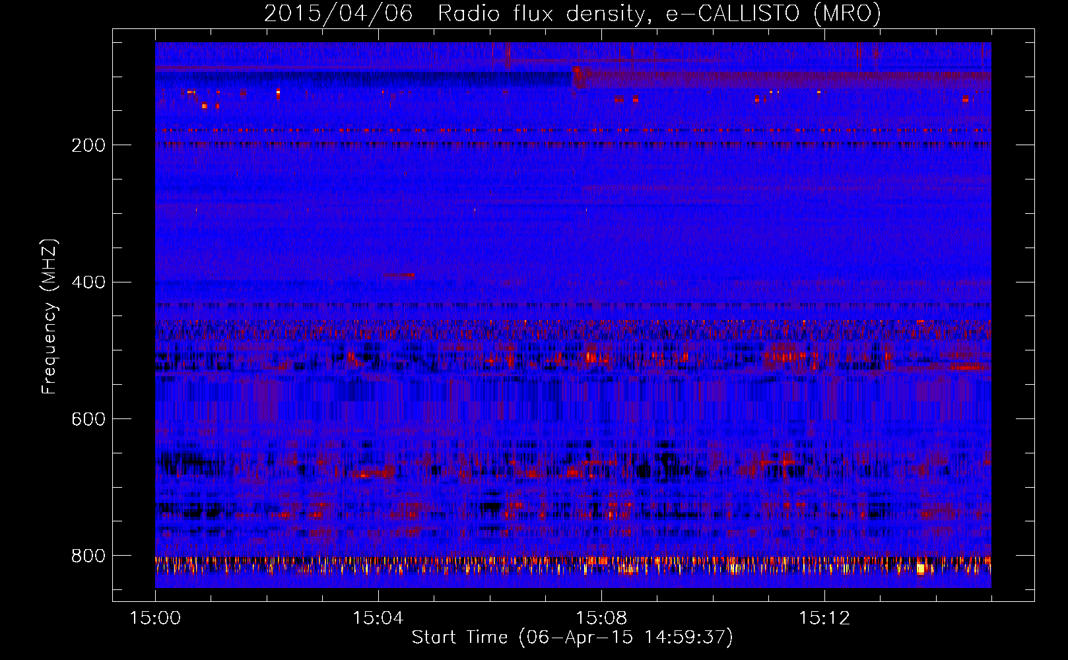Screen dimensions: 1068x660
Task: Click the 15:12 time tick label
Action: click(824, 618)
